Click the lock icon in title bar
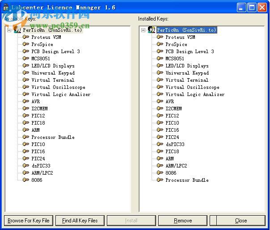This screenshot has width=270, height=230. click(x=6, y=7)
